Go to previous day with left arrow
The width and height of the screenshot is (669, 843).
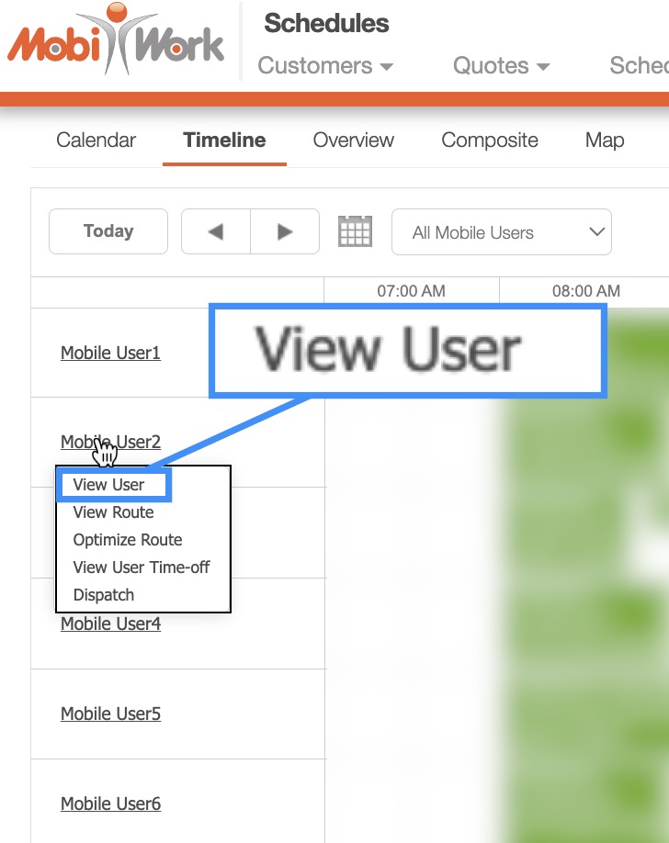pos(216,231)
